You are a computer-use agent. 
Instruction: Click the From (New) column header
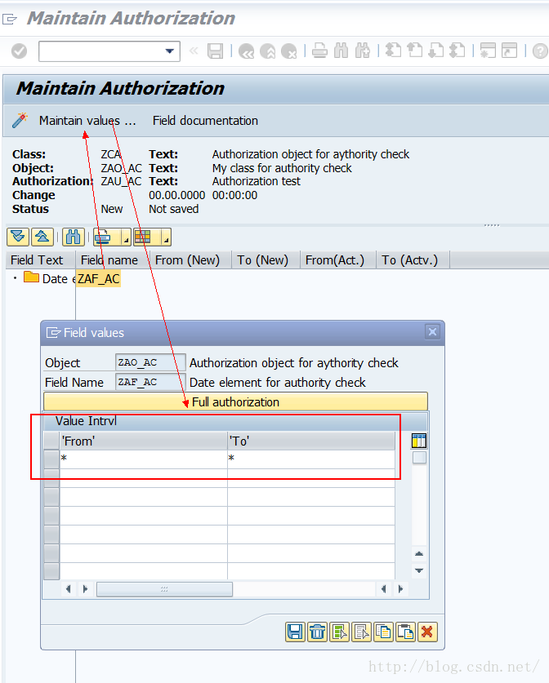pos(191,260)
